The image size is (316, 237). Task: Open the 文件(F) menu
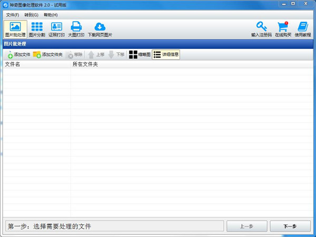pos(13,15)
